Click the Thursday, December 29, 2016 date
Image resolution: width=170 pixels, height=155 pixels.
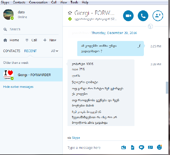[x=114, y=33]
